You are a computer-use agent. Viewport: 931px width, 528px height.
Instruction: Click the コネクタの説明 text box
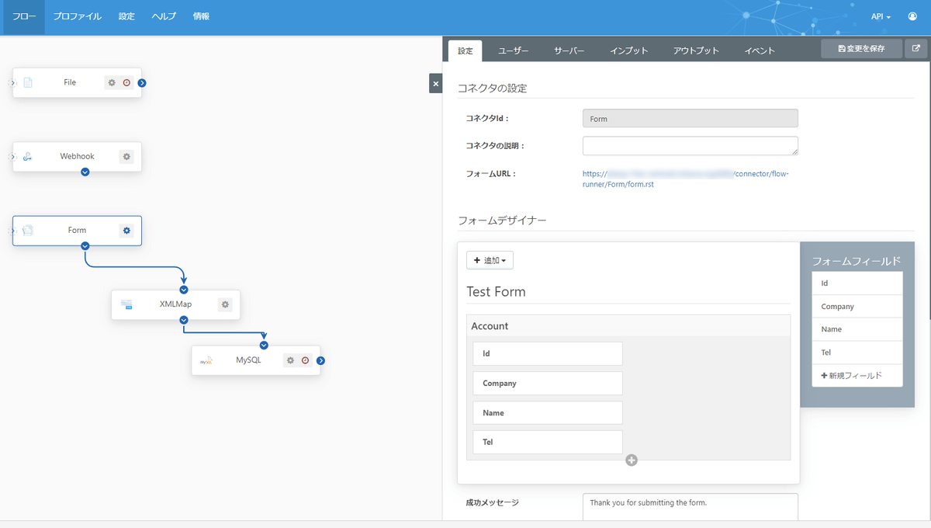pyautogui.click(x=690, y=146)
